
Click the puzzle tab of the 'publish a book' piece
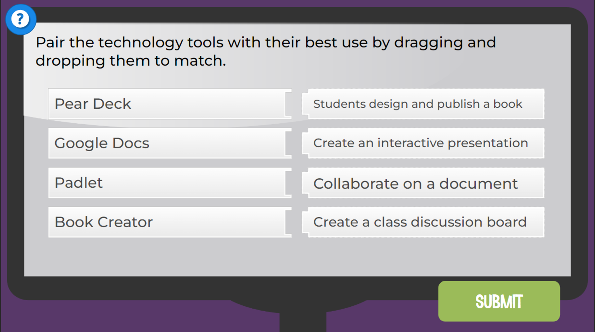click(305, 104)
